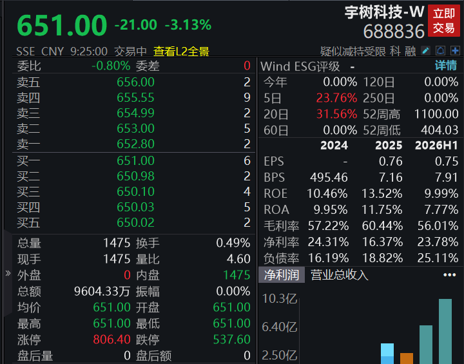The image size is (464, 364).
Task: Open the 查看L2全景 link
Action: point(181,52)
